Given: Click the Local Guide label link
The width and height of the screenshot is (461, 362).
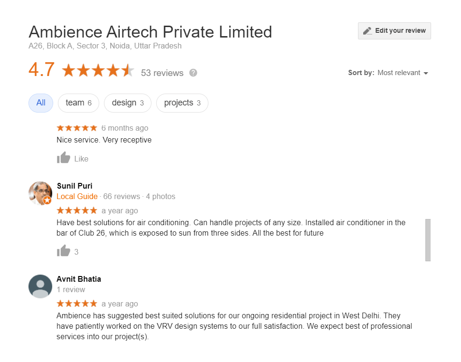Looking at the screenshot, I should [77, 197].
